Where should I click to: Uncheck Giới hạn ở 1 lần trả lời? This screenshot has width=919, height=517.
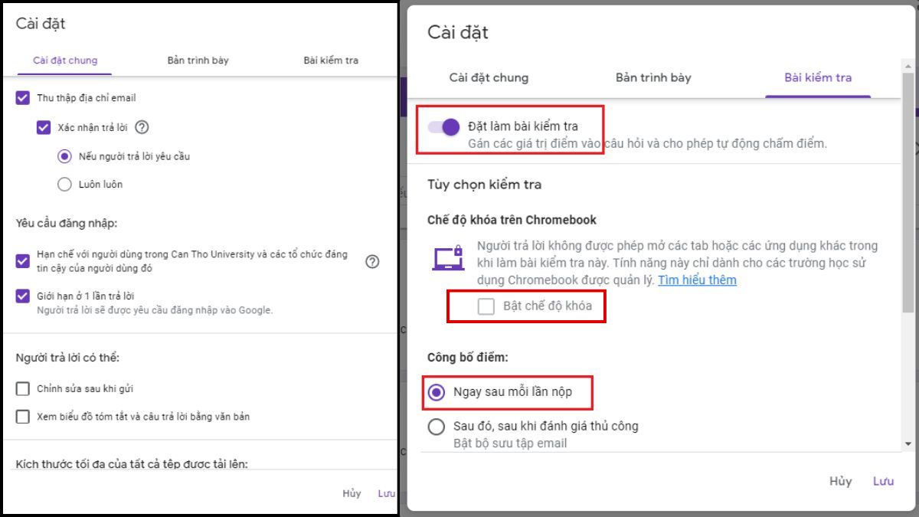coord(23,296)
